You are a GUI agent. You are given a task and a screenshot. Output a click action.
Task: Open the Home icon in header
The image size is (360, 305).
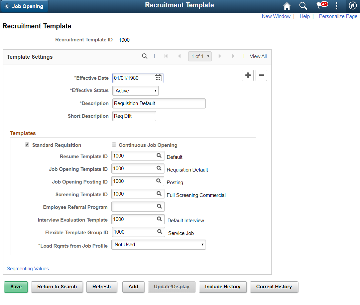287,6
